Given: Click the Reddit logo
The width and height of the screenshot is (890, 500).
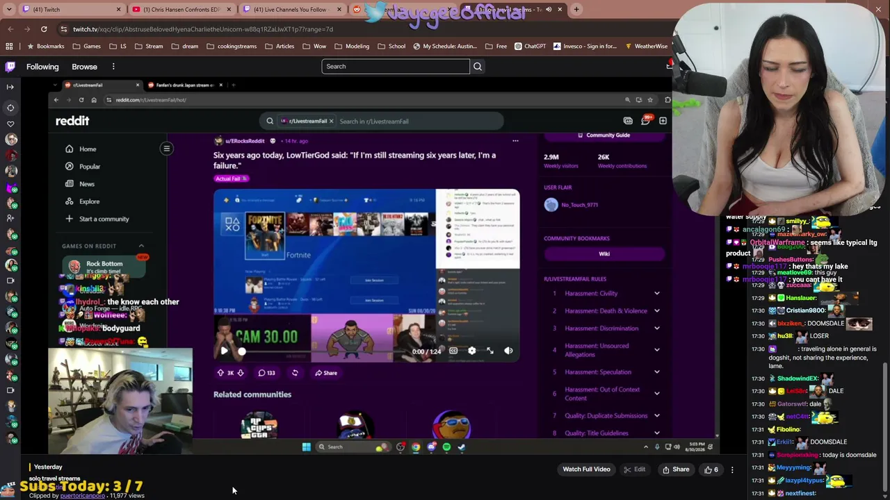Looking at the screenshot, I should point(72,121).
